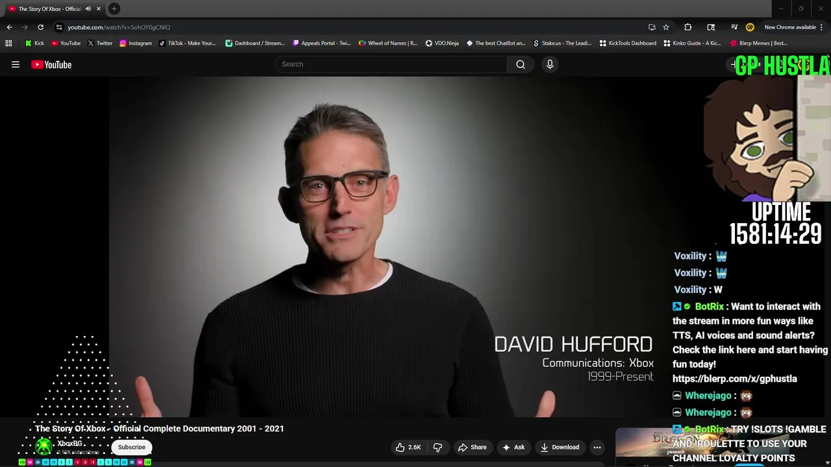
Task: Open the Appeals Portal bookmark
Action: point(321,43)
